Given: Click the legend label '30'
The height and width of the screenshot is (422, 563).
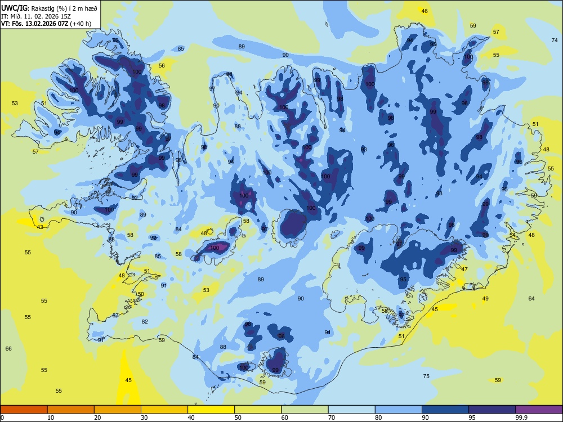Looking at the screenshot, I should click(x=144, y=417).
